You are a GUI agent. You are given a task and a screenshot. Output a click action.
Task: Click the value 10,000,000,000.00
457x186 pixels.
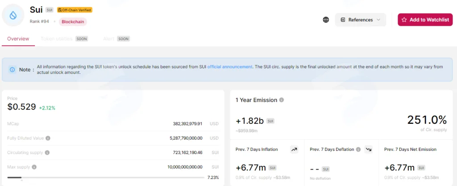[x=185, y=167]
